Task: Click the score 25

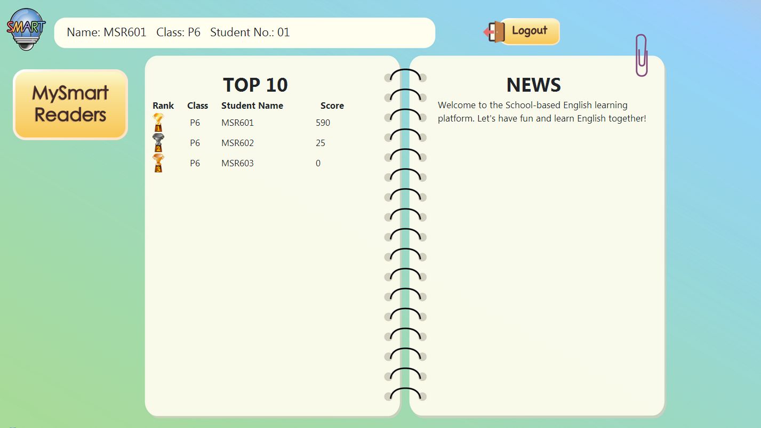Action: tap(321, 143)
